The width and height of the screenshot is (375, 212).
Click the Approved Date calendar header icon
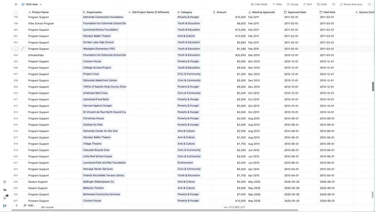[285, 12]
